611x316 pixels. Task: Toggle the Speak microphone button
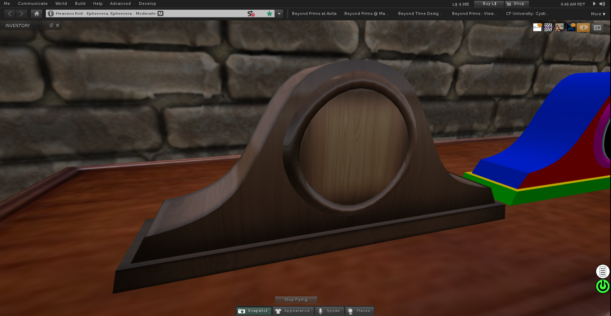pyautogui.click(x=329, y=311)
